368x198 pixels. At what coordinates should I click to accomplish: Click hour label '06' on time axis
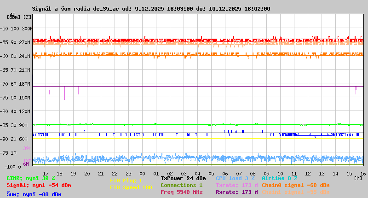click(225, 174)
